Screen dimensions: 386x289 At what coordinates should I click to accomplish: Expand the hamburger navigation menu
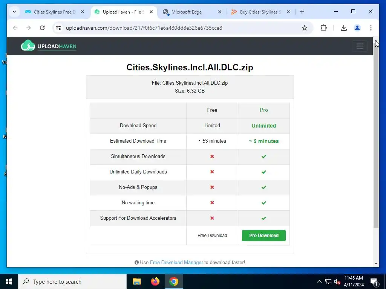[x=360, y=46]
